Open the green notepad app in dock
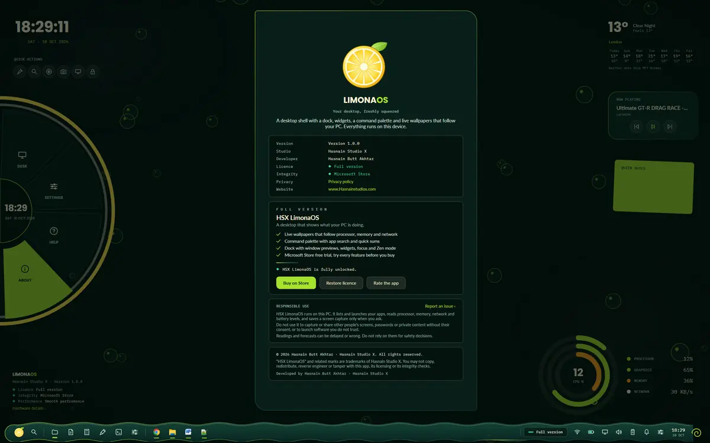The width and height of the screenshot is (710, 443). (204, 432)
